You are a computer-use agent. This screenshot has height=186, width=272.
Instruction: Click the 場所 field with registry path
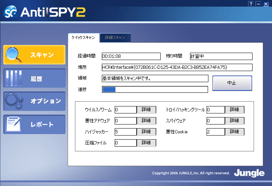(x=177, y=67)
